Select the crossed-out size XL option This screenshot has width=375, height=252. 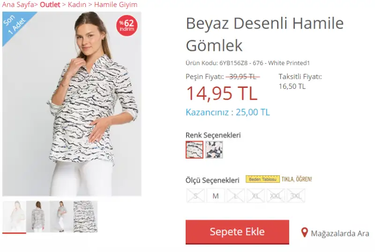click(255, 196)
